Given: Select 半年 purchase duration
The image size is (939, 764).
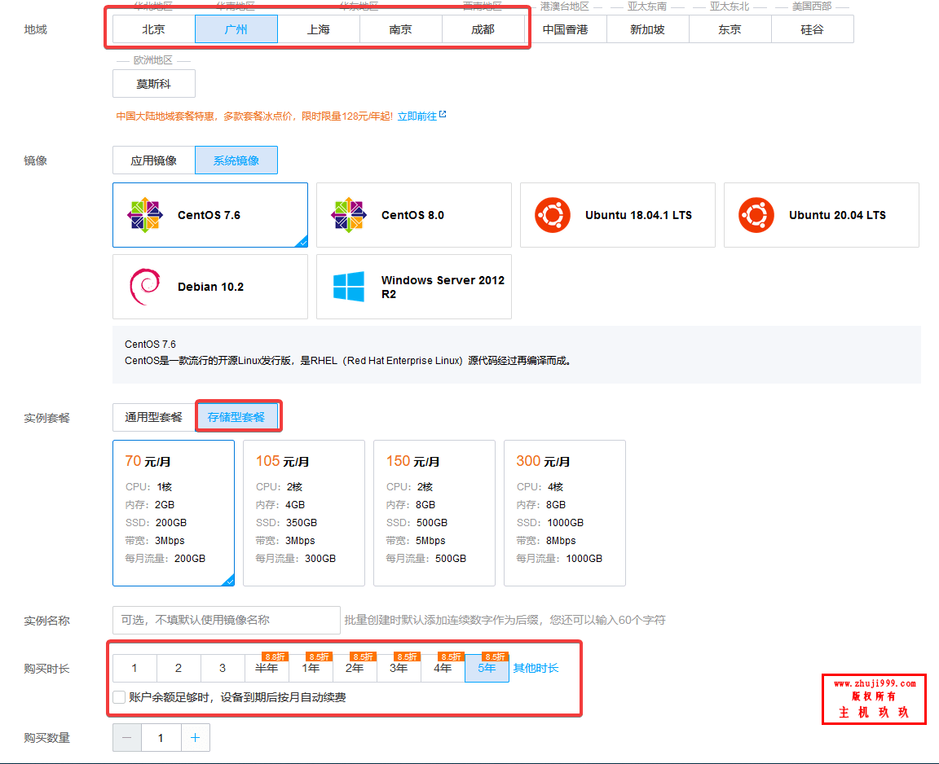Looking at the screenshot, I should (267, 668).
